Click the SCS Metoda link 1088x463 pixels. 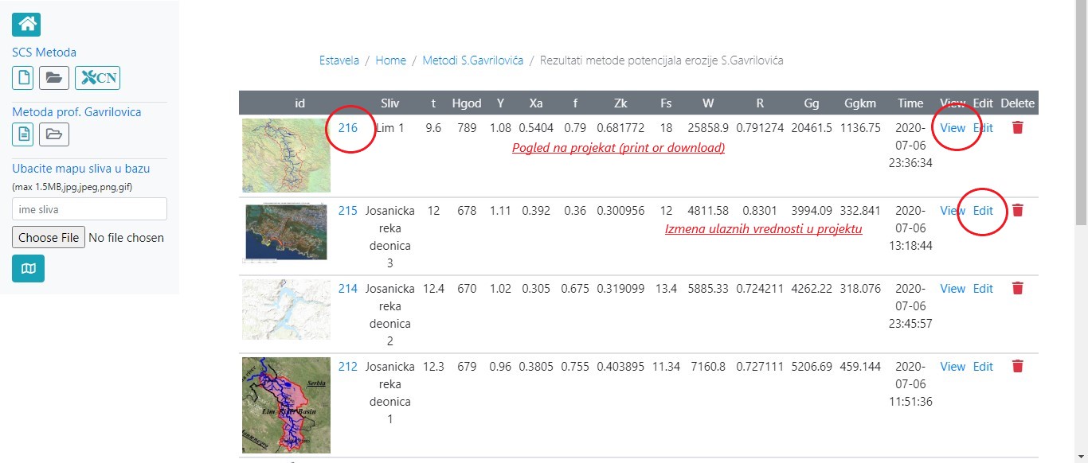45,53
